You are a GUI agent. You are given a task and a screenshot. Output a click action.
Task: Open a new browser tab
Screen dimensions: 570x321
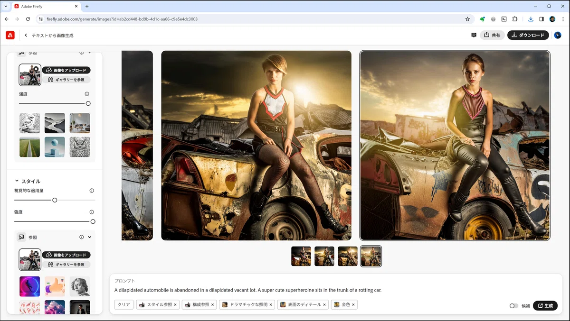coord(87,6)
